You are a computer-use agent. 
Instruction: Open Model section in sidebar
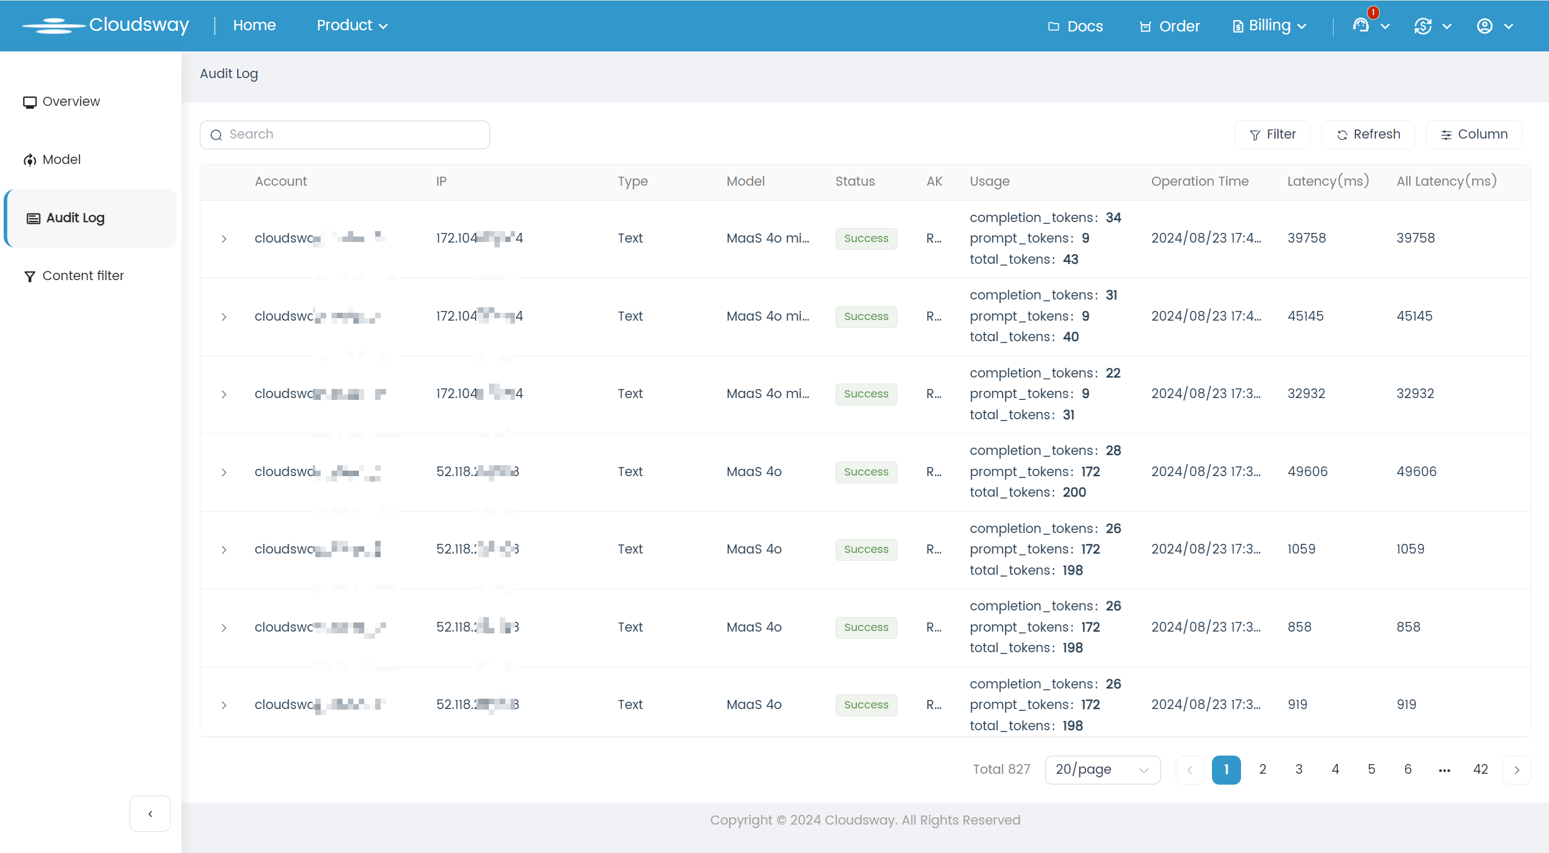(61, 160)
